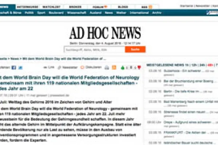Share the article on Facebook
The width and height of the screenshot is (218, 145).
[14, 67]
